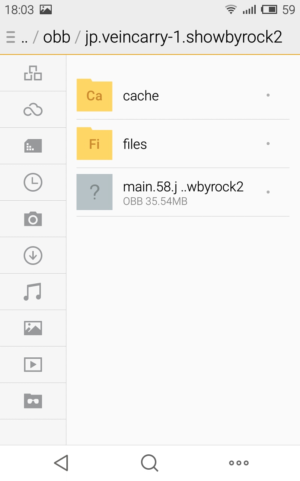Open the images gallery sidebar icon
300x481 pixels.
(x=33, y=328)
